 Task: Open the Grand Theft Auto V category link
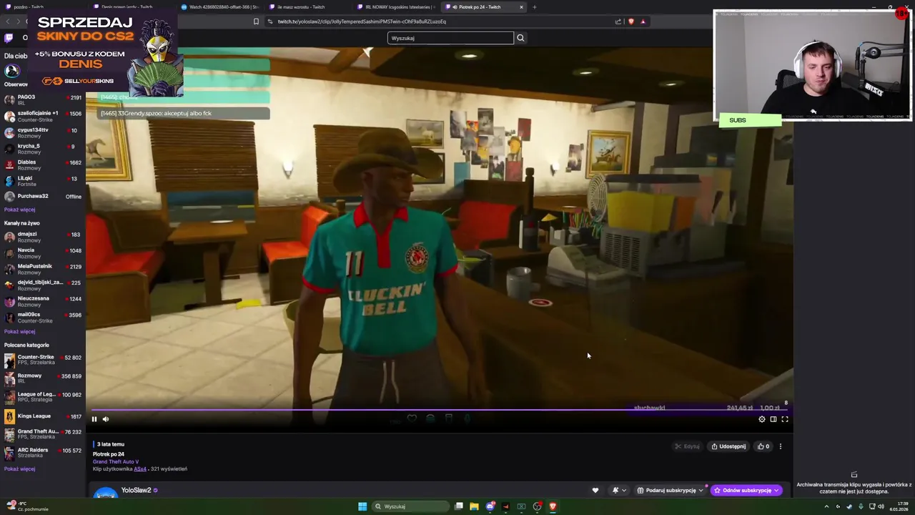click(116, 461)
